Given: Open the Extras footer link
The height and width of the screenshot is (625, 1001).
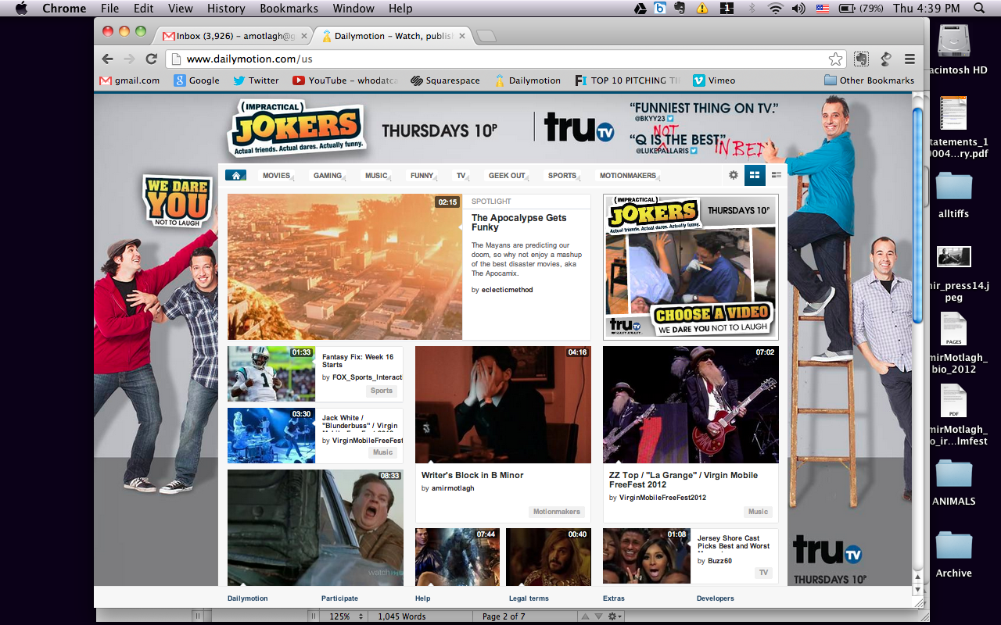Looking at the screenshot, I should coord(614,598).
